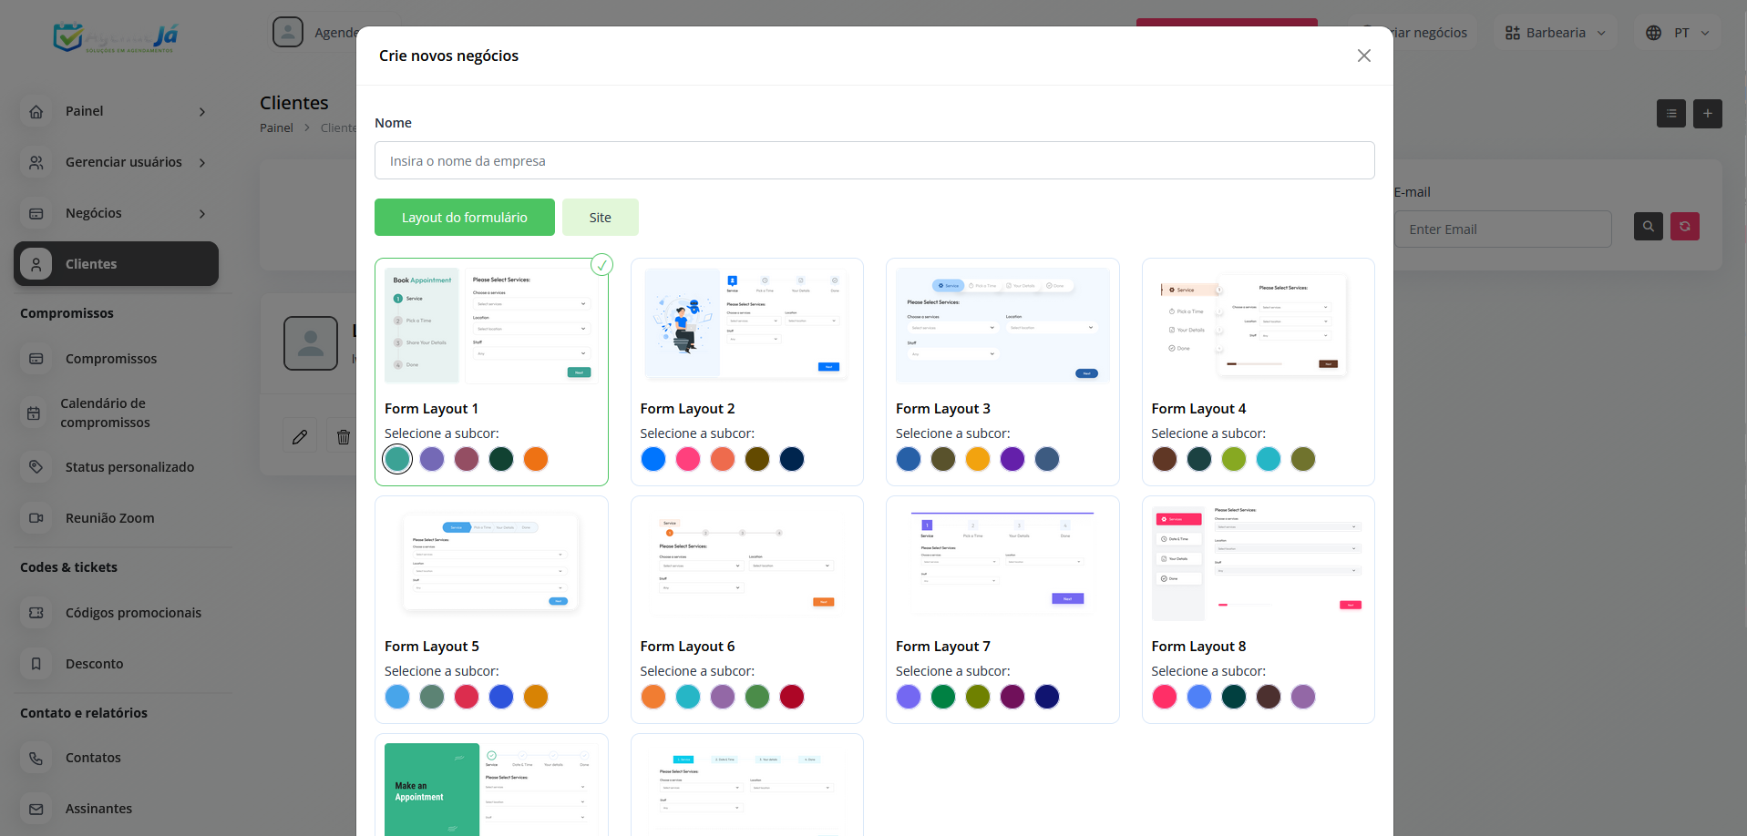Click the Reunião Zoom video icon
The width and height of the screenshot is (1747, 836).
click(x=36, y=518)
